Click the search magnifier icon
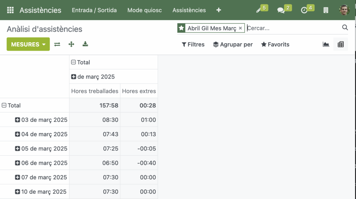Image resolution: width=356 pixels, height=199 pixels. click(x=345, y=28)
